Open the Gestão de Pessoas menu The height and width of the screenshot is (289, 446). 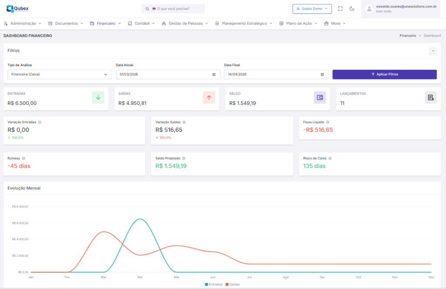coord(185,24)
